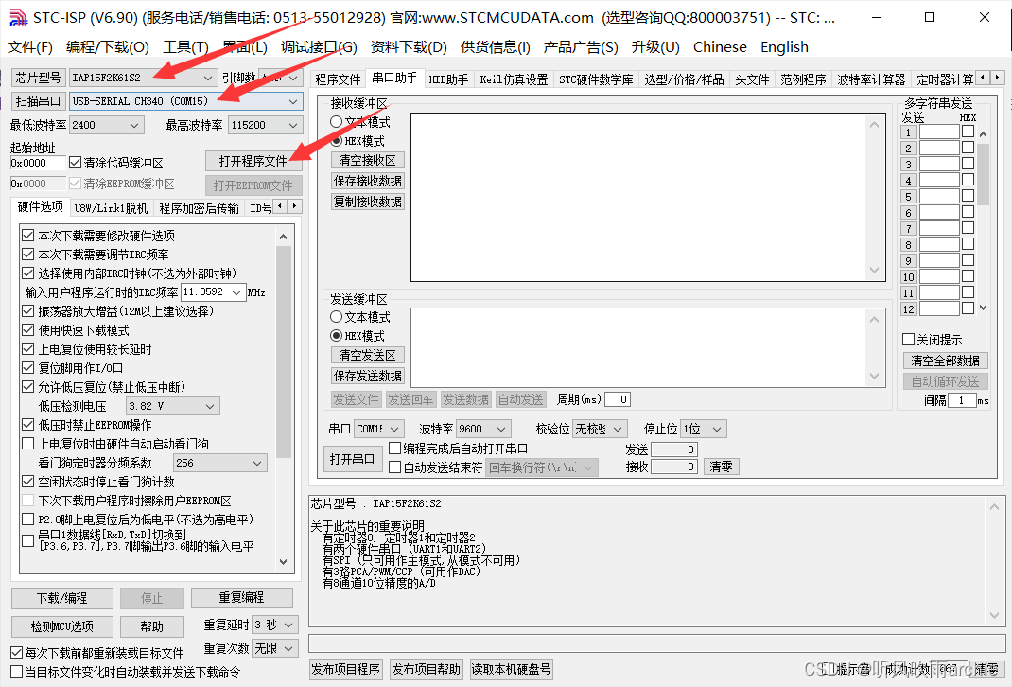Screen dimensions: 1012x687
Task: Click multi-string send list scrollbar thumb
Action: coord(983,174)
